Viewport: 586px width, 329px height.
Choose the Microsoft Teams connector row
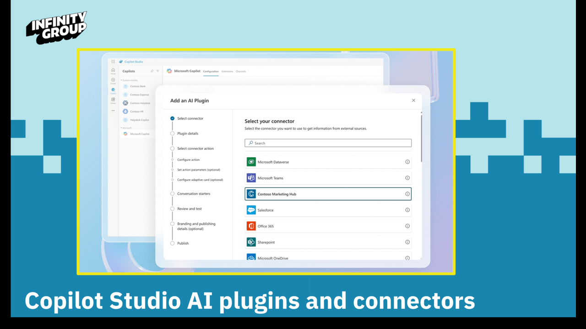point(328,178)
